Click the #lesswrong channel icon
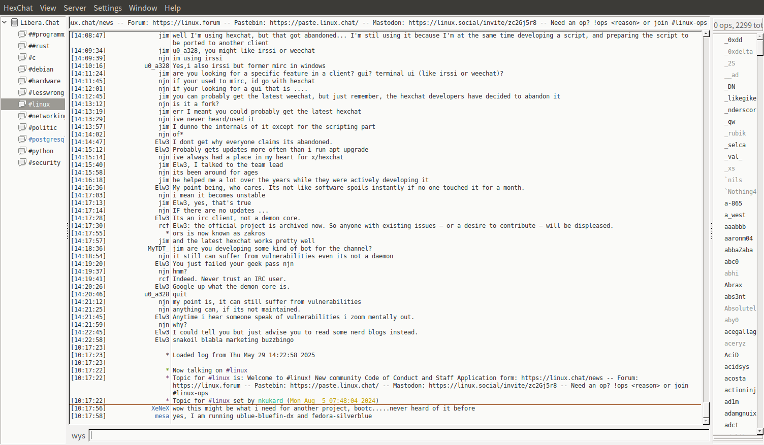The width and height of the screenshot is (764, 445). point(22,92)
